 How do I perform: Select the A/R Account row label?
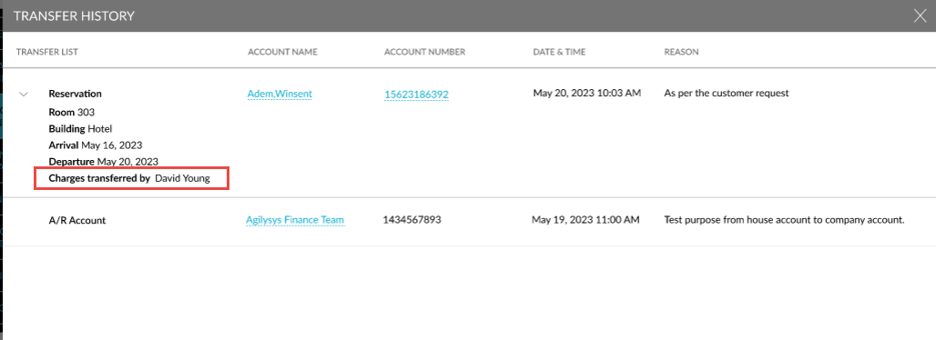(77, 220)
